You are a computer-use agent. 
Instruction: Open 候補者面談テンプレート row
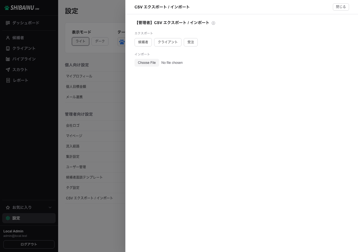95,177
